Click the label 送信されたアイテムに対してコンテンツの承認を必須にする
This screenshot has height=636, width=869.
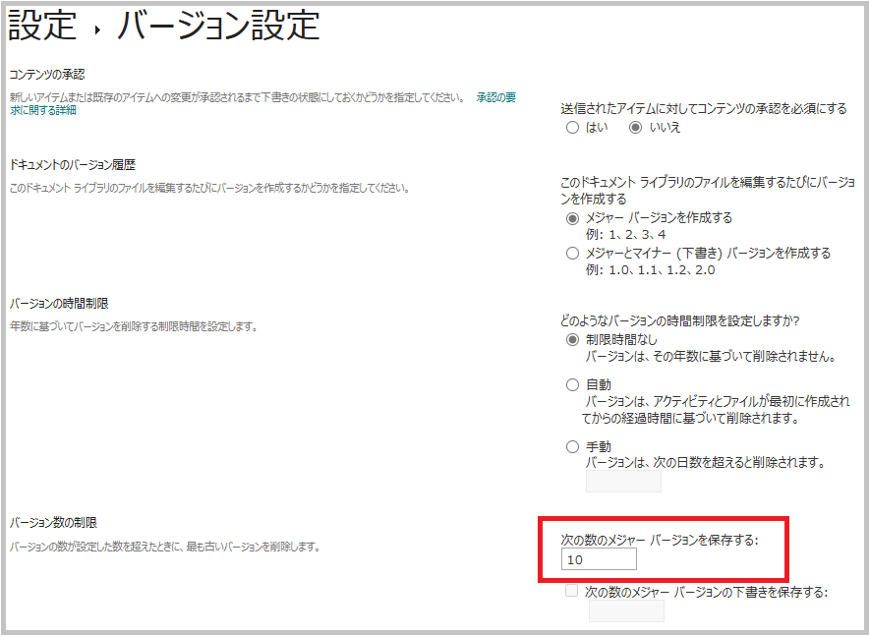(x=704, y=108)
